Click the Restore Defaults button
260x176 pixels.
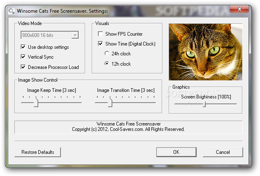pyautogui.click(x=37, y=152)
